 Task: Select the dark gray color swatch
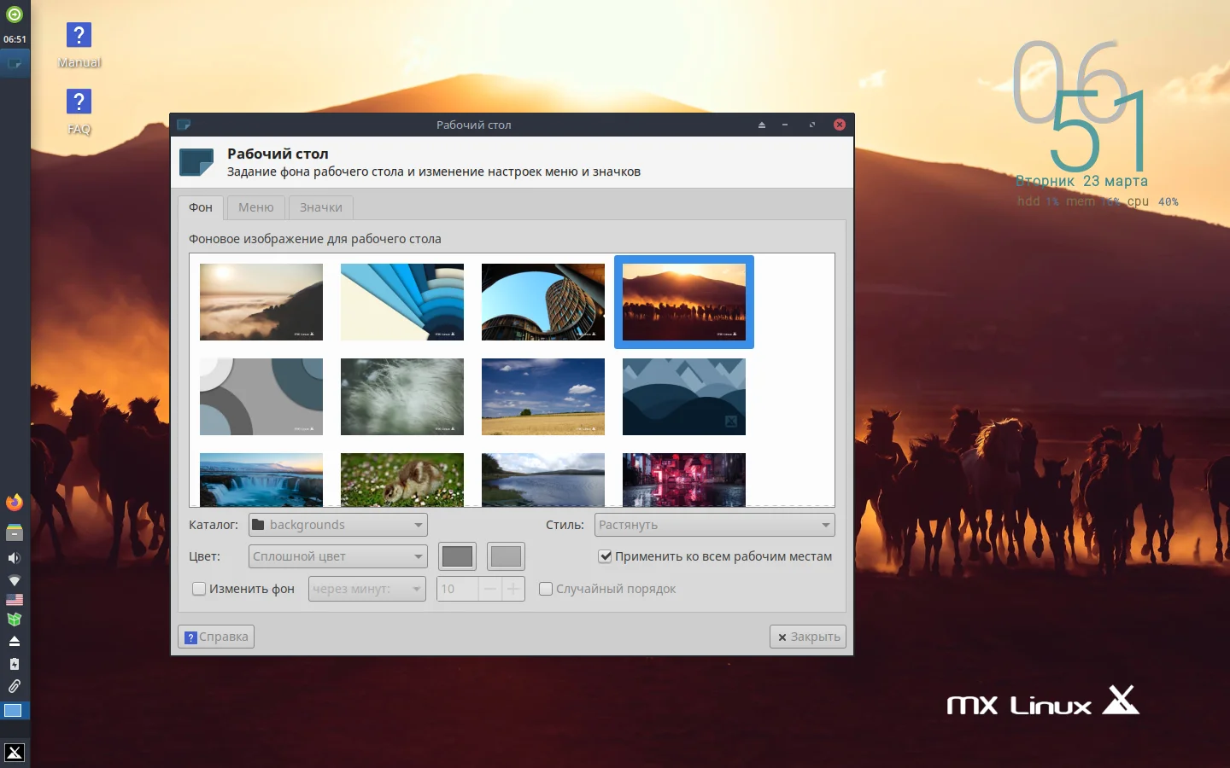tap(457, 556)
